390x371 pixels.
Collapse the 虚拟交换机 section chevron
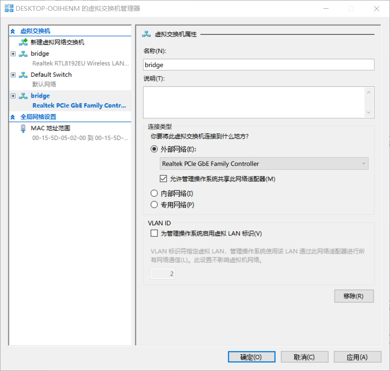click(x=13, y=31)
